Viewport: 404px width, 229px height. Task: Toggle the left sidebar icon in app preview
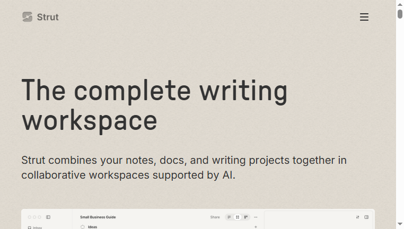[48, 217]
